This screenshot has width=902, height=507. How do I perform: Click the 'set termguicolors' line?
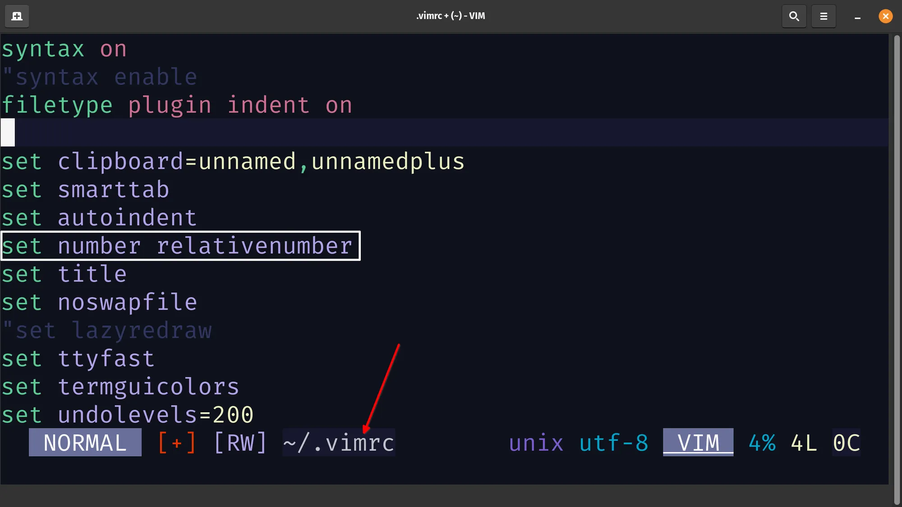[x=120, y=387]
